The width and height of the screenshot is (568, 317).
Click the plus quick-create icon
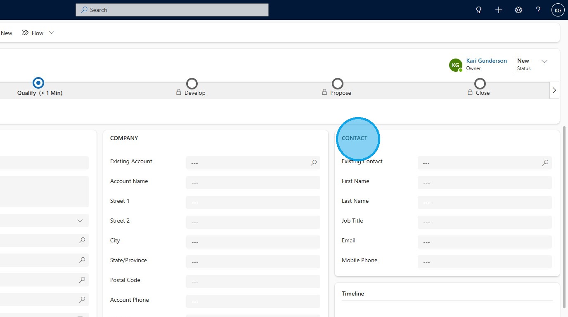point(499,10)
